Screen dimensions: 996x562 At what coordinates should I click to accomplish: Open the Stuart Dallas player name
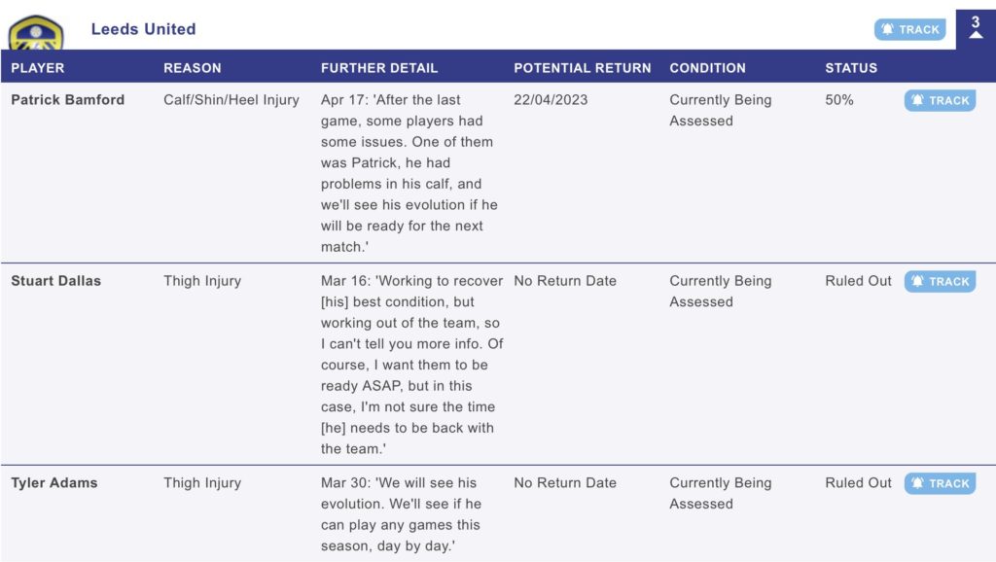[55, 281]
